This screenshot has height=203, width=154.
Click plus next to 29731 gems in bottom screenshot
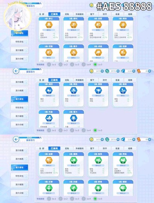click(118, 139)
